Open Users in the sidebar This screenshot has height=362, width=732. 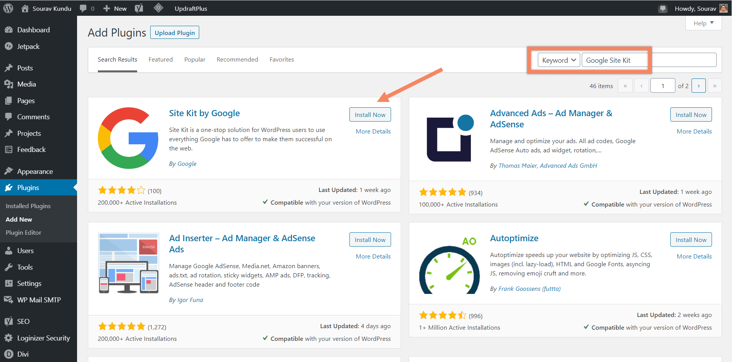click(25, 250)
